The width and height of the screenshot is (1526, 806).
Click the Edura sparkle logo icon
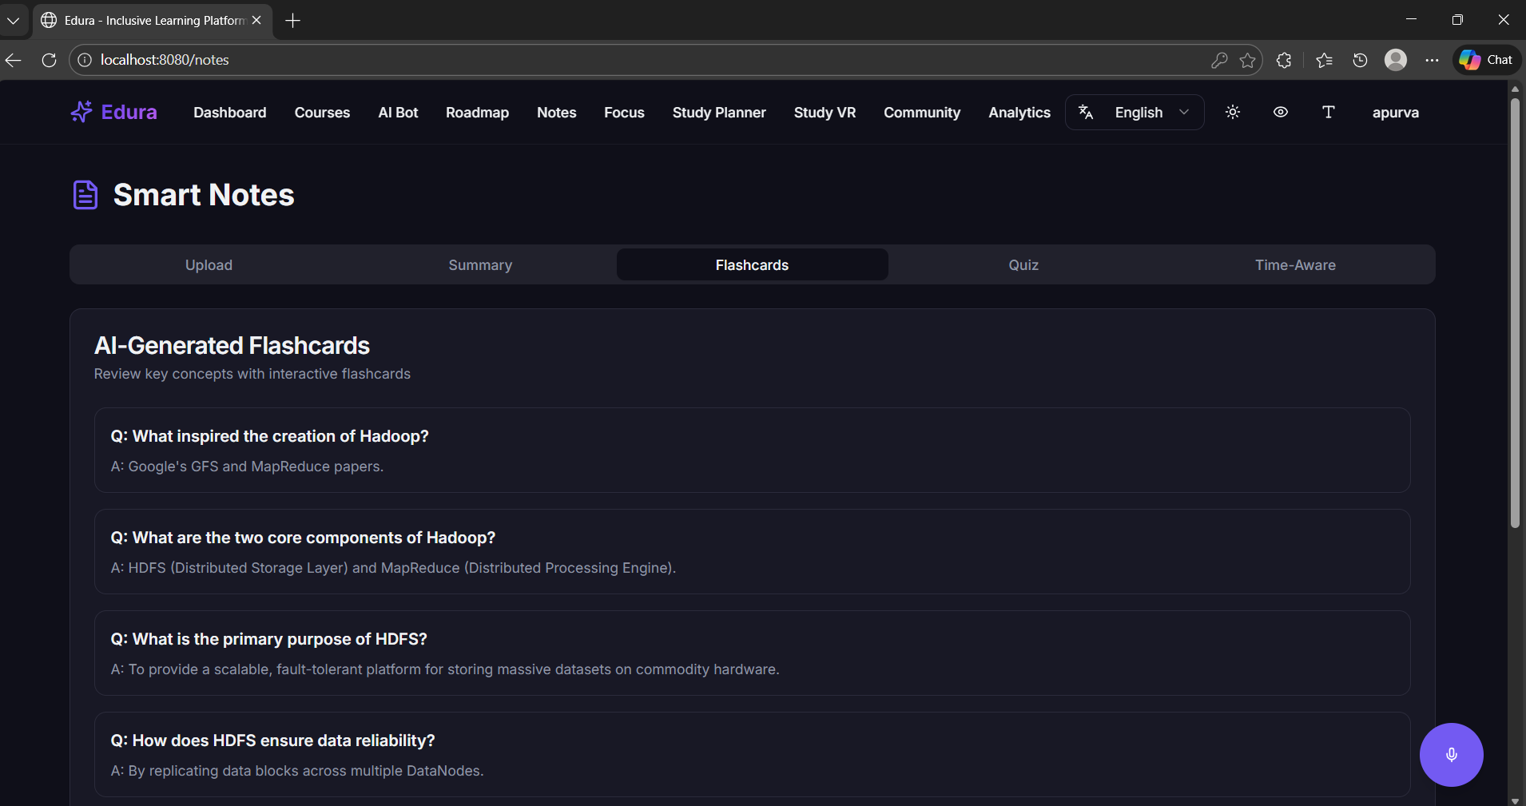pyautogui.click(x=81, y=113)
